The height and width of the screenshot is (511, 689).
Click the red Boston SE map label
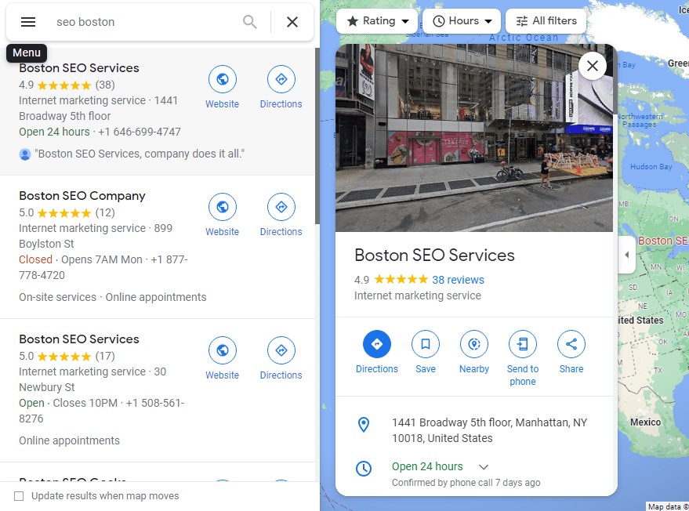point(663,241)
